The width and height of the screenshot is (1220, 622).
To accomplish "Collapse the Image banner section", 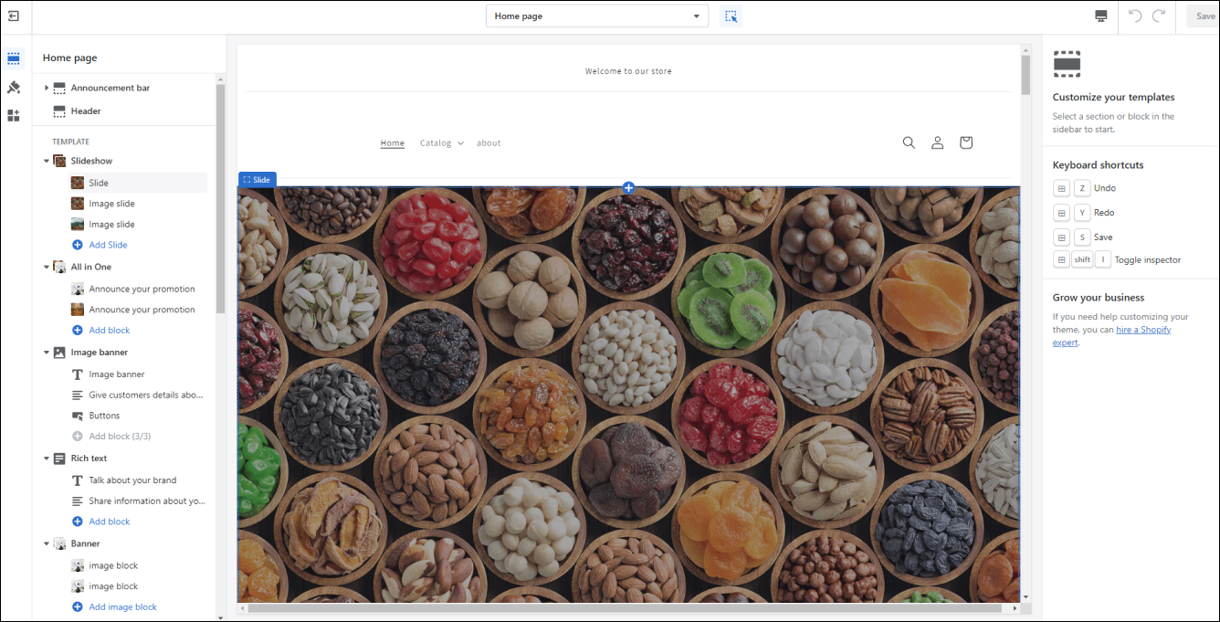I will click(x=47, y=353).
